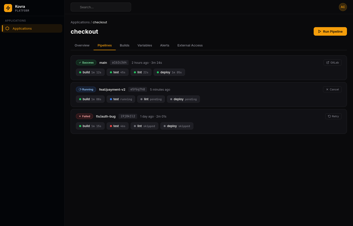Switch to the Variables tab
Viewport: 353px width, 226px height.
145,45
